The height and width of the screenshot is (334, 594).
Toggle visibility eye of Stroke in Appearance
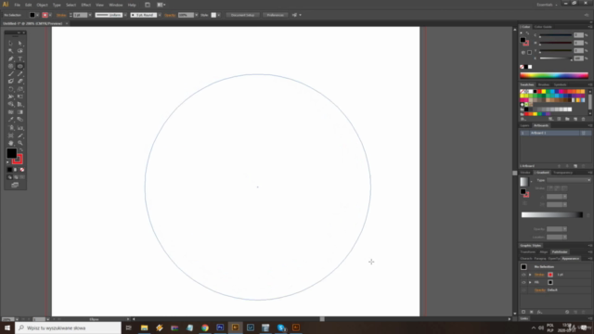tap(523, 275)
